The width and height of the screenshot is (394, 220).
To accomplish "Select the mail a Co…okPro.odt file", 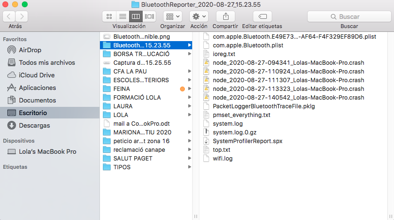I will click(146, 124).
